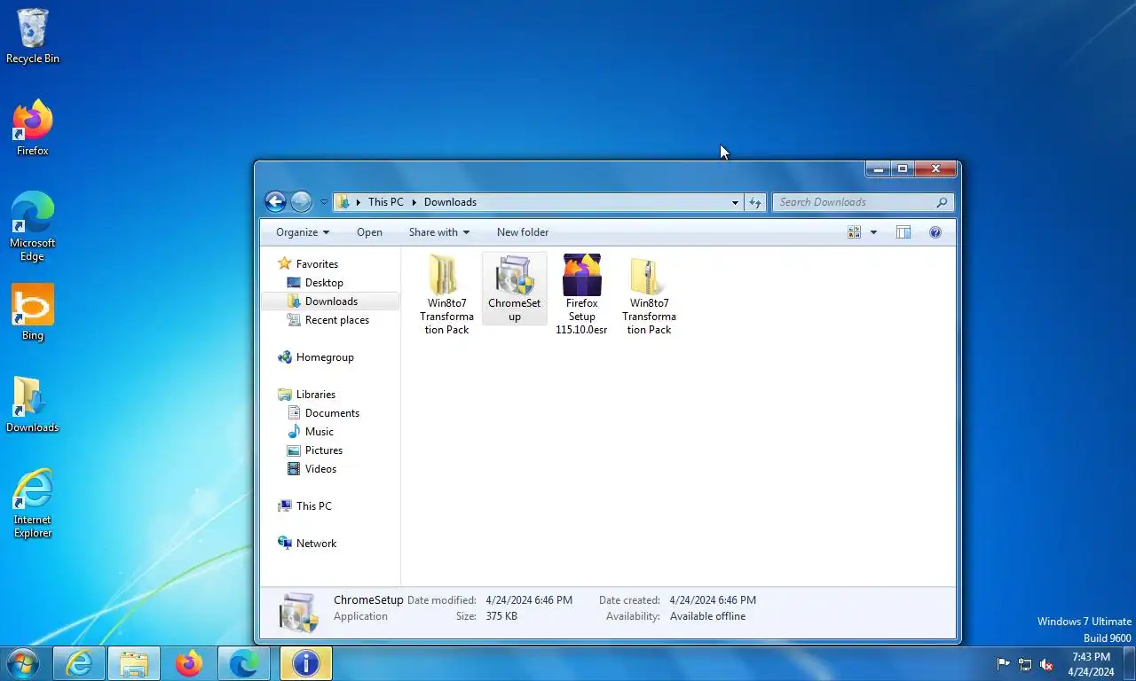This screenshot has width=1136, height=681.
Task: Launch Microsoft Edge from the taskbar
Action: coord(244,663)
